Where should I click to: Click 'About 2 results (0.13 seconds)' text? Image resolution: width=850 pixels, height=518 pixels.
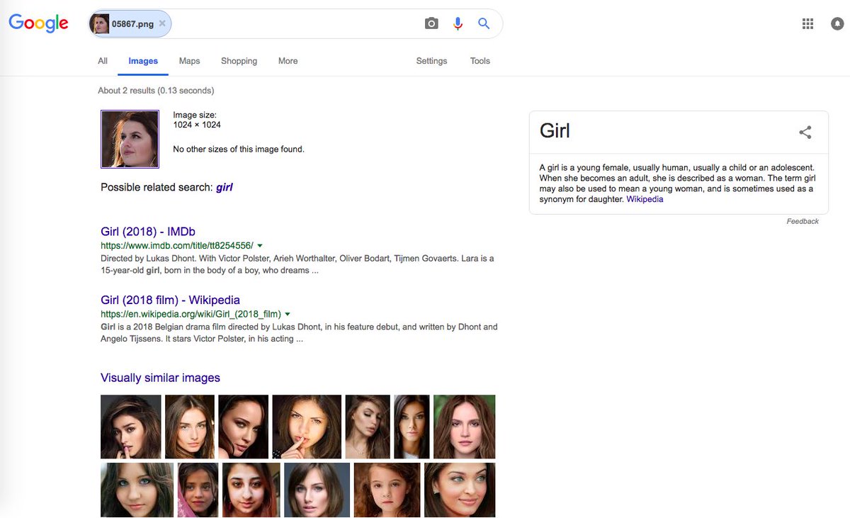(156, 91)
